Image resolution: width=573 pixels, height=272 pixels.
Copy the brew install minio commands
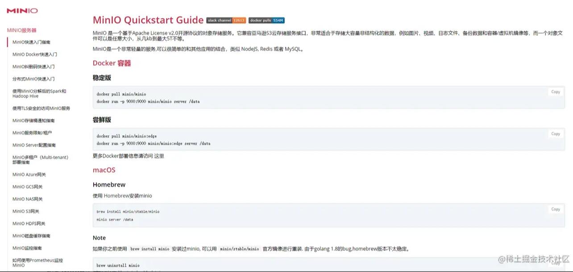click(556, 209)
